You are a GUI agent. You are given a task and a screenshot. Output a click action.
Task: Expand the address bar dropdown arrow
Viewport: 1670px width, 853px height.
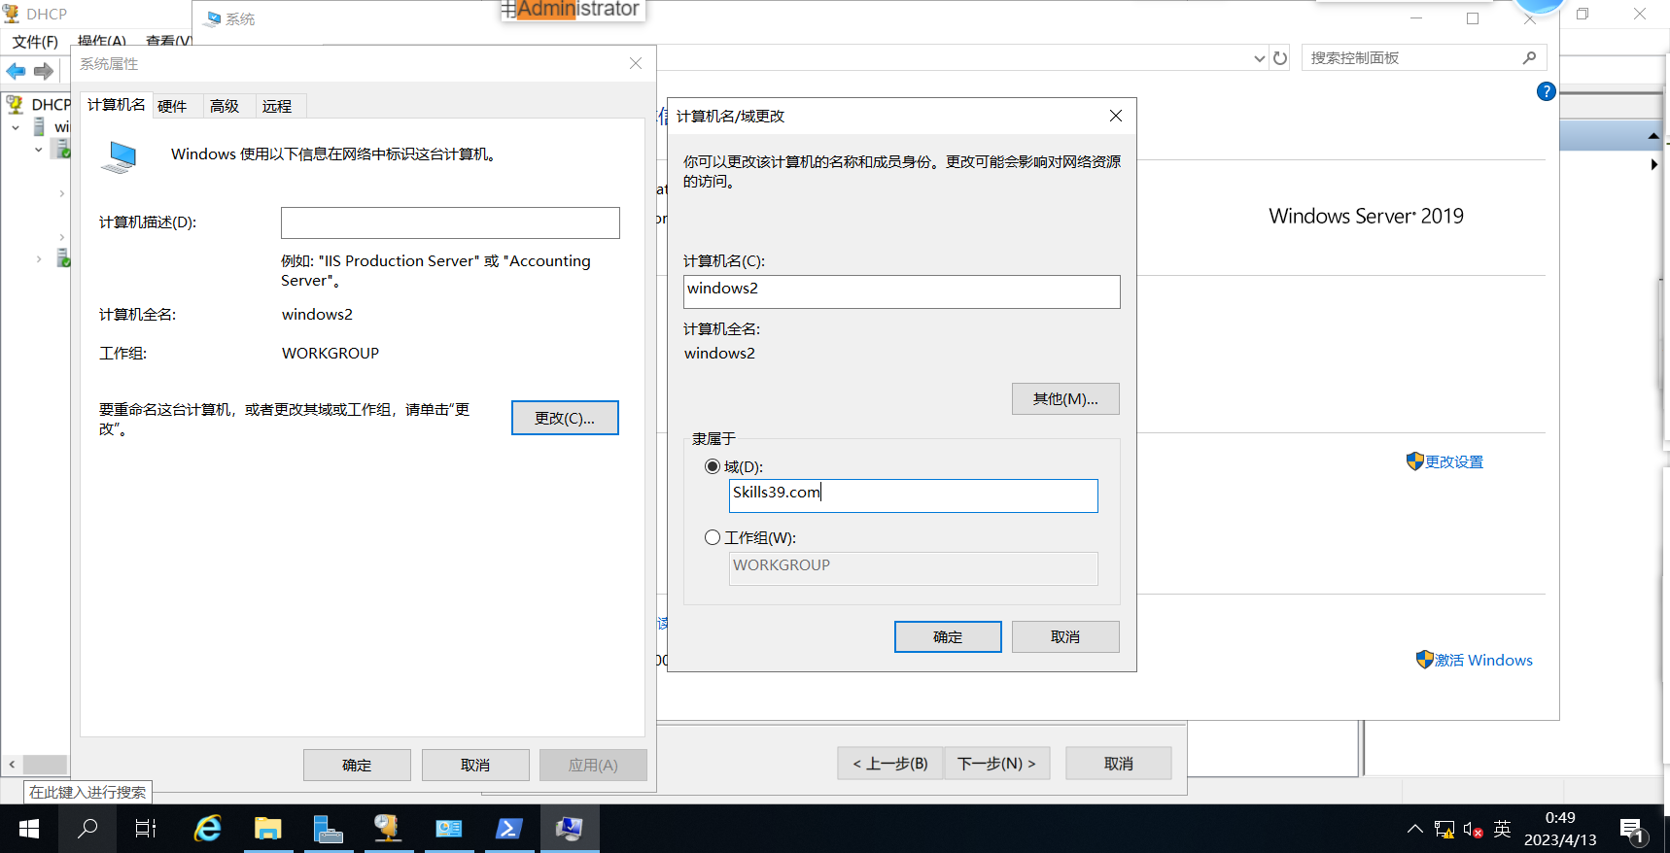(1259, 58)
